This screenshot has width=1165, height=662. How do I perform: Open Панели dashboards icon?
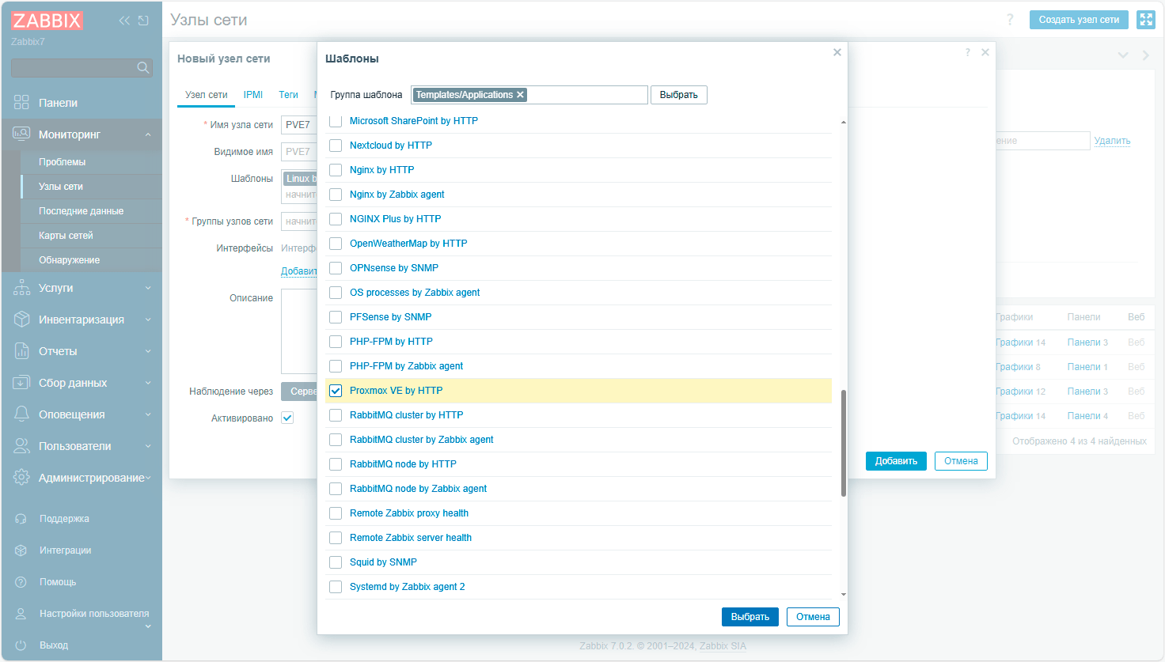(21, 103)
